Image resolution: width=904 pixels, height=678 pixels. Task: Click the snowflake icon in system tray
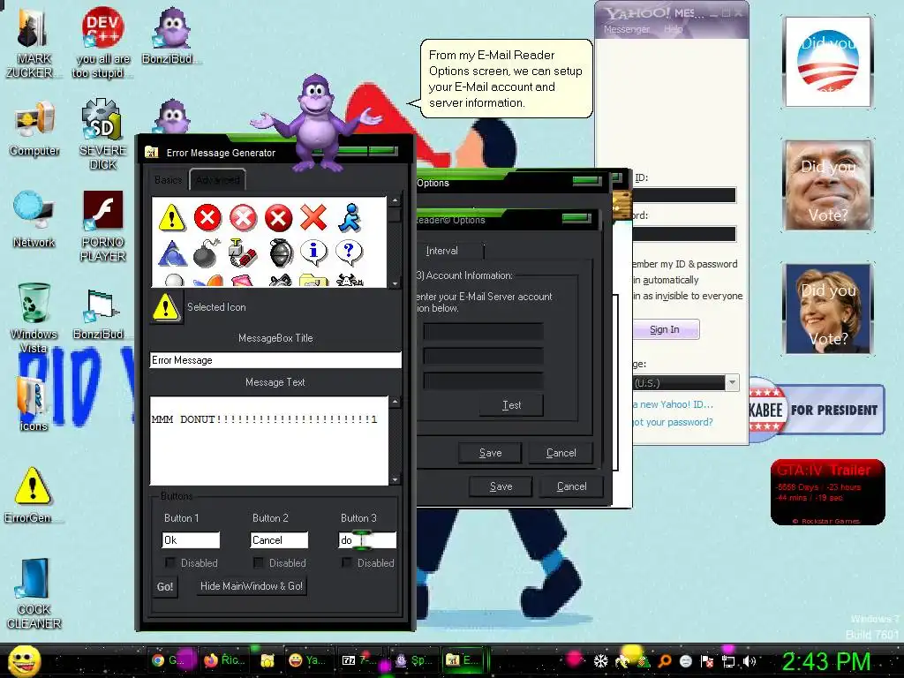(600, 660)
